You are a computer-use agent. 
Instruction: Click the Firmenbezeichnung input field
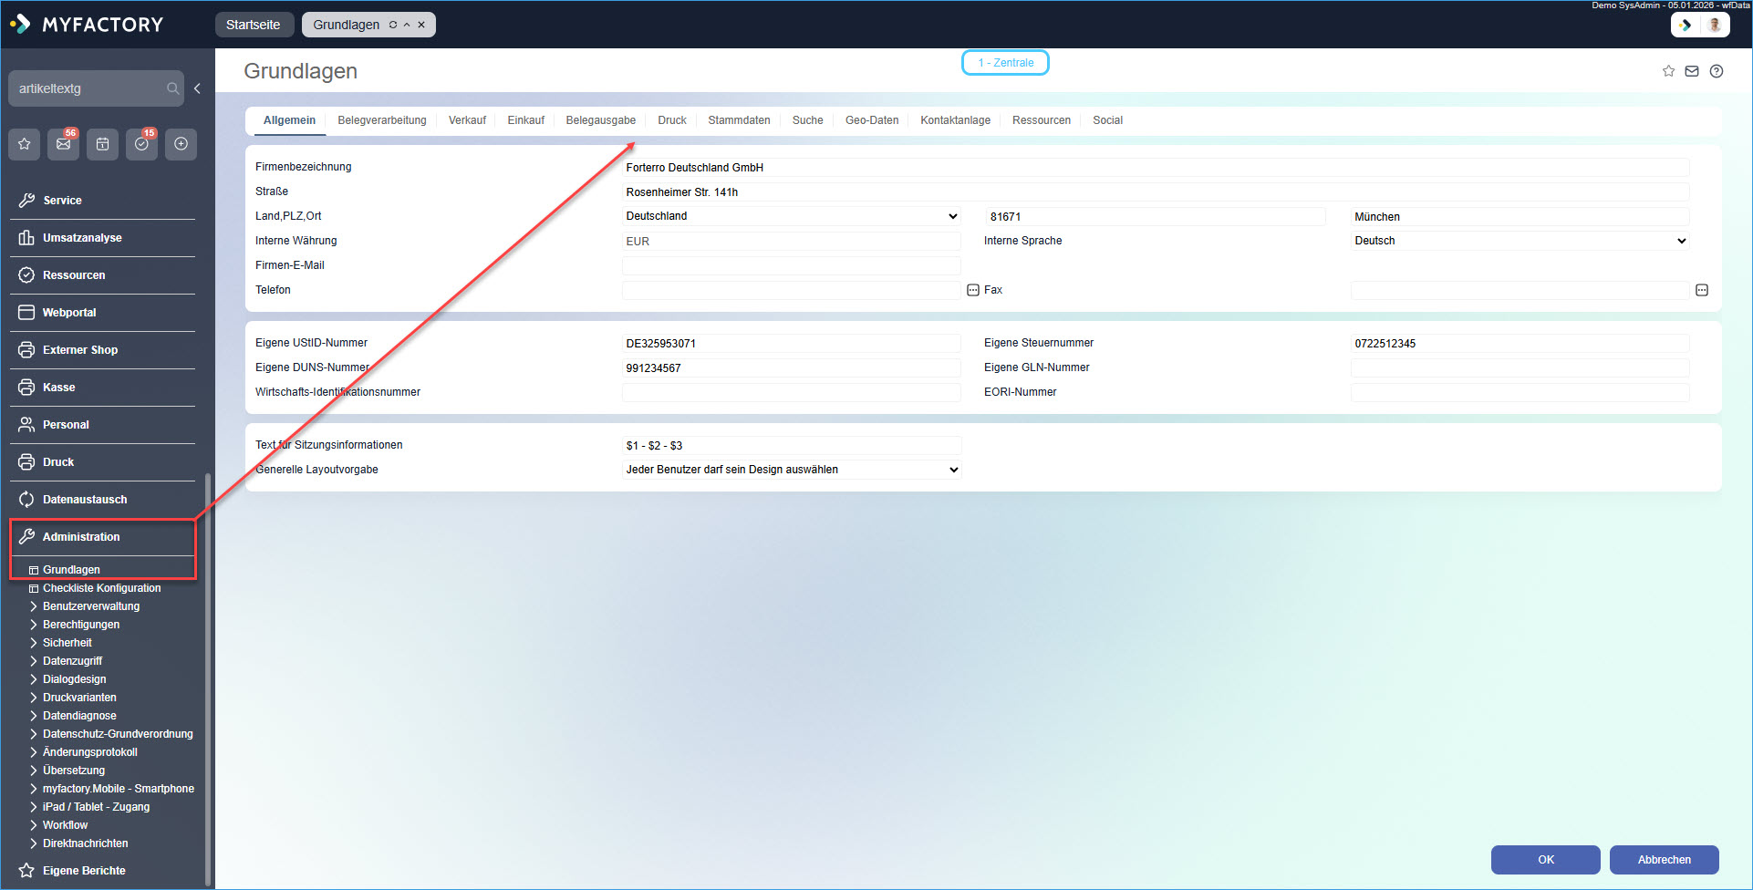coord(1156,167)
